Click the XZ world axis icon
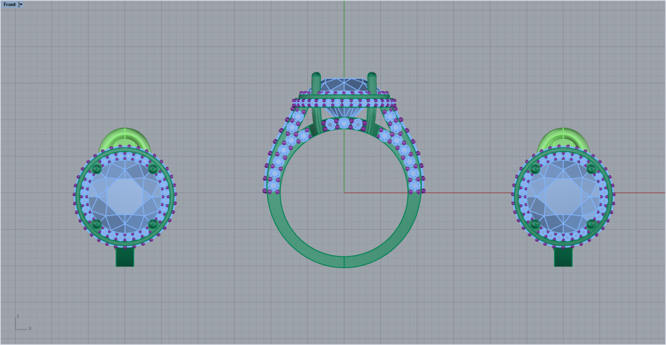This screenshot has width=666, height=345. pyautogui.click(x=21, y=323)
